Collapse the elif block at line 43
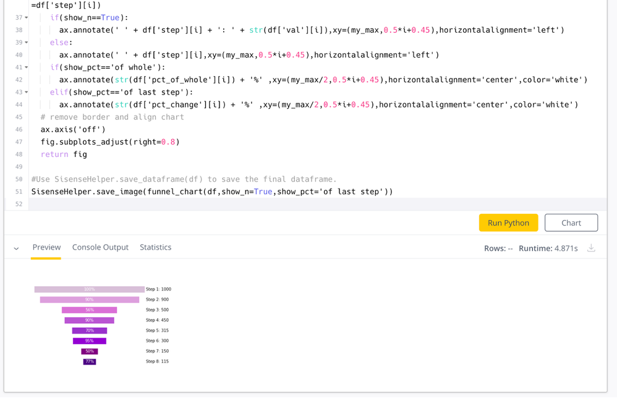The height and width of the screenshot is (398, 617). coord(26,92)
